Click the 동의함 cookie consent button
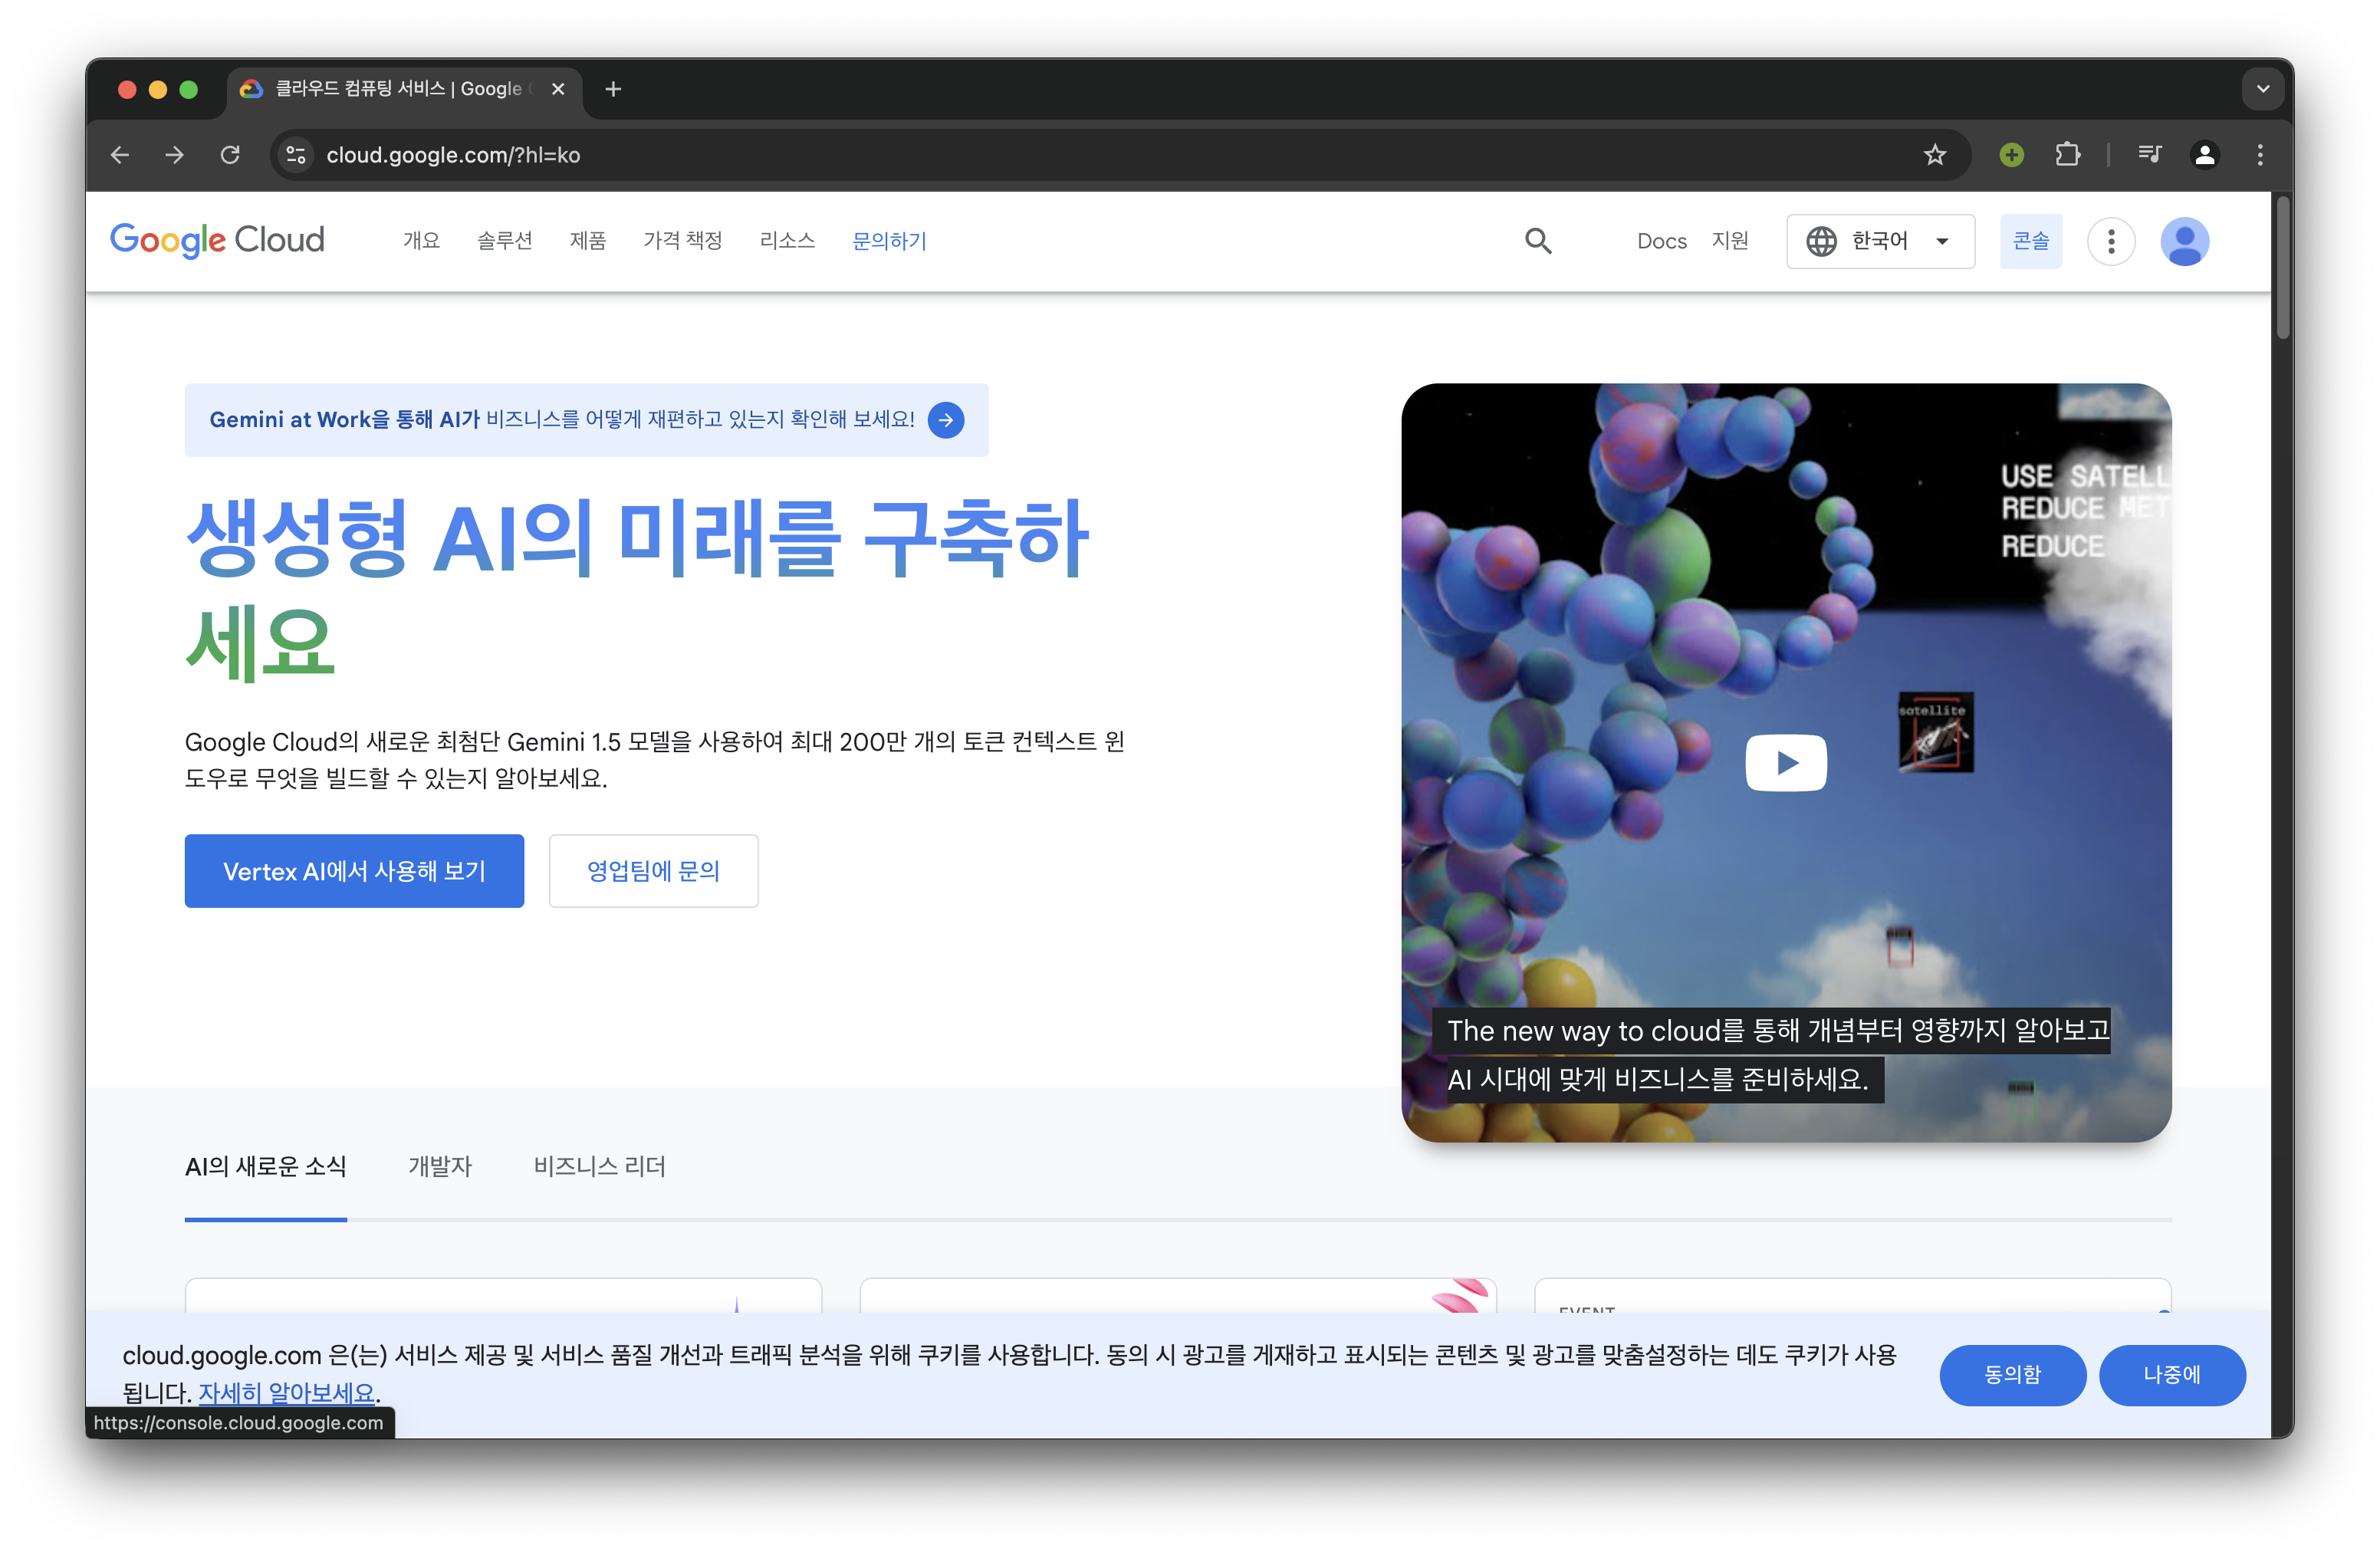2380x1552 pixels. (2012, 1375)
